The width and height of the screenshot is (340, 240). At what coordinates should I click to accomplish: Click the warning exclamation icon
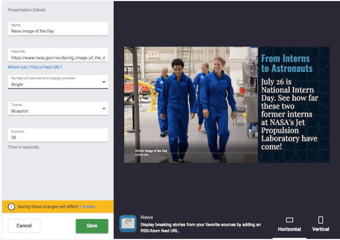click(11, 207)
